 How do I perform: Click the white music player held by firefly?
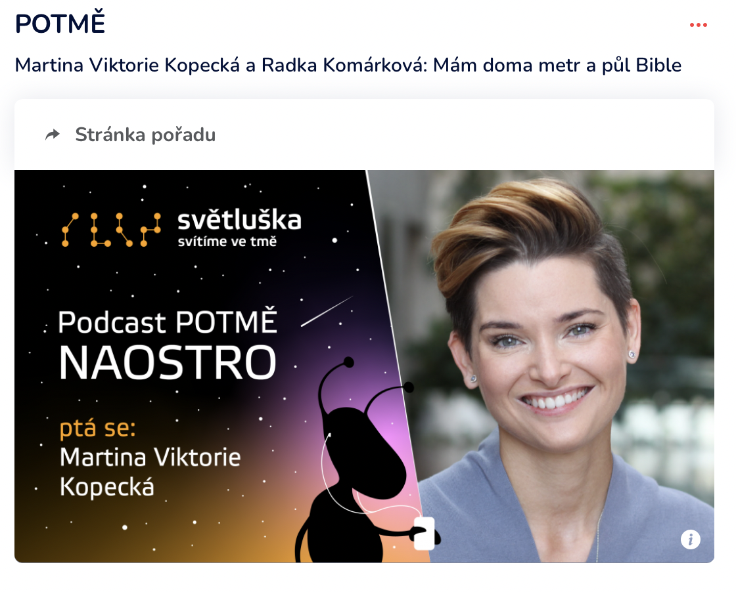(424, 534)
